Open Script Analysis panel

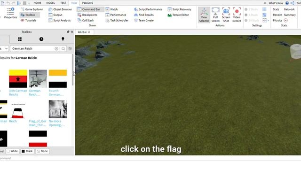click(60, 20)
